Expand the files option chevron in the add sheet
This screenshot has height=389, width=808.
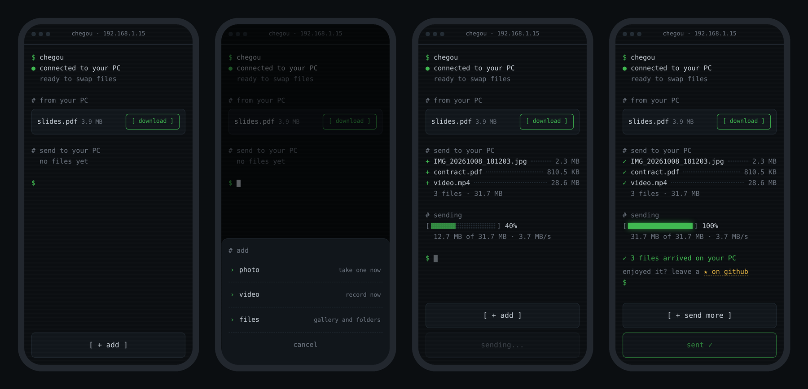pyautogui.click(x=232, y=320)
